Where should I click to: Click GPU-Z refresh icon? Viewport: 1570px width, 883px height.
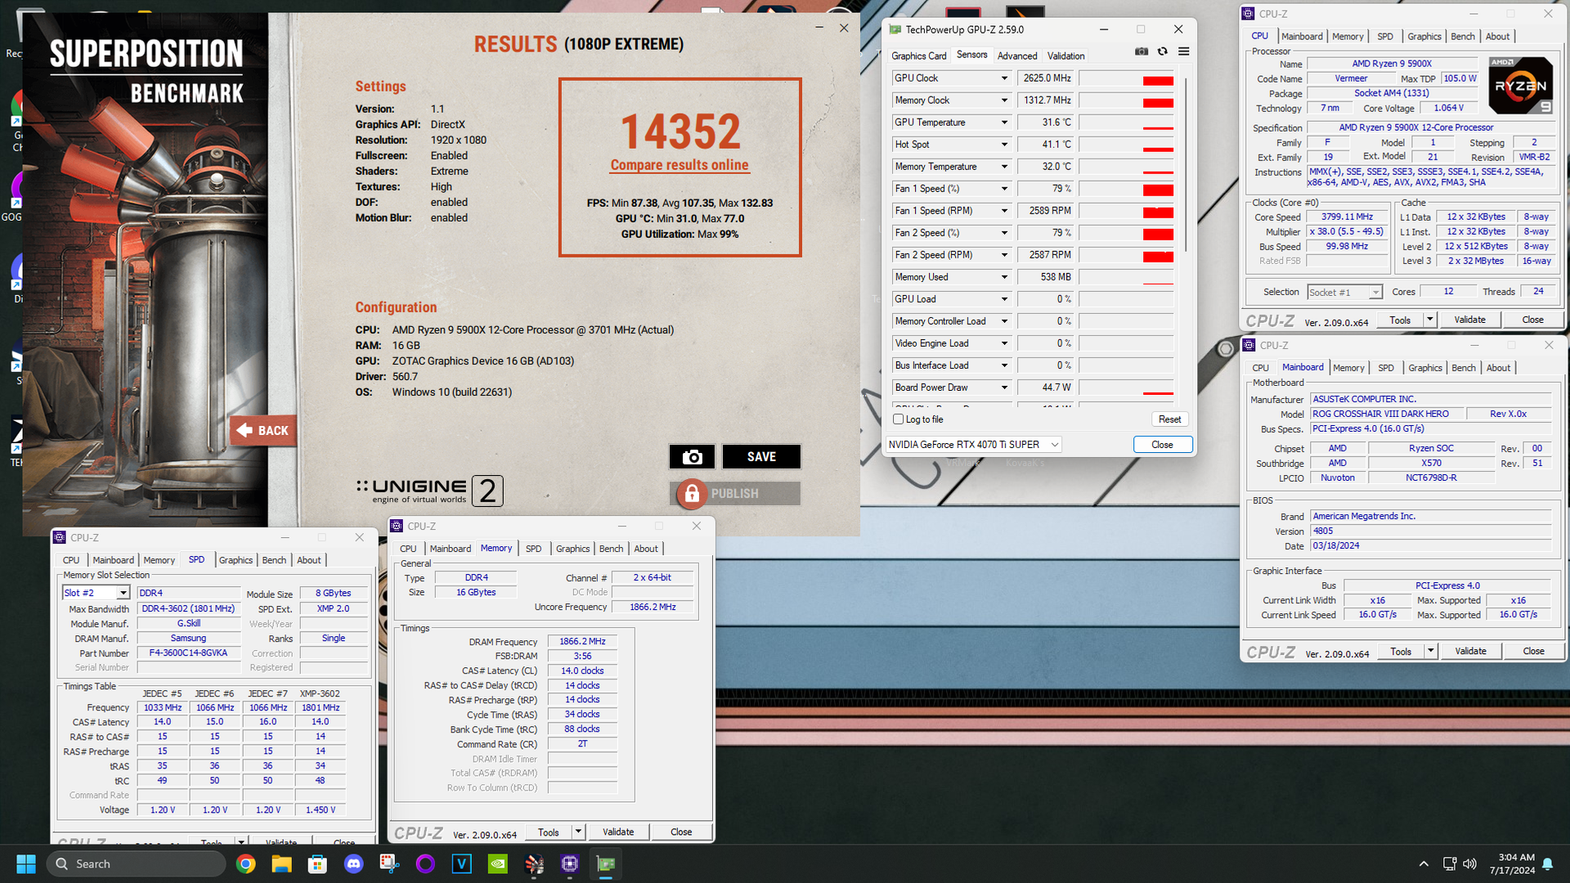click(1162, 52)
